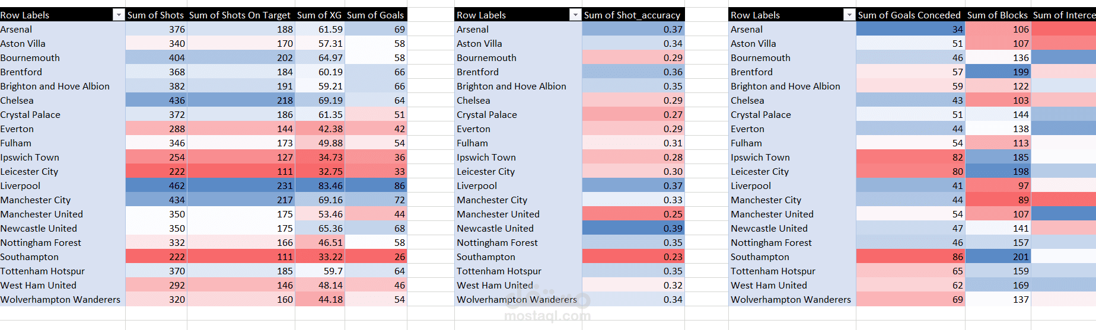Select Newcastle United's shot accuracy cell 0.39
Viewport: 1096px width, 330px height.
tap(633, 228)
